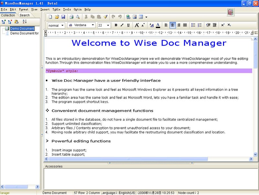The width and height of the screenshot is (259, 195).
Task: Switch to the Collection tab
Action: pos(8,15)
